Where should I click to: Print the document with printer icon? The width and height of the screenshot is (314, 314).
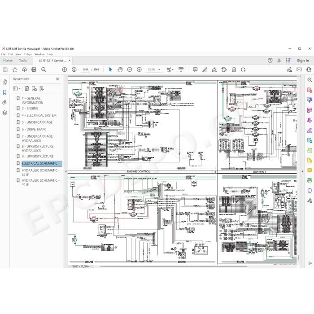click(34, 70)
